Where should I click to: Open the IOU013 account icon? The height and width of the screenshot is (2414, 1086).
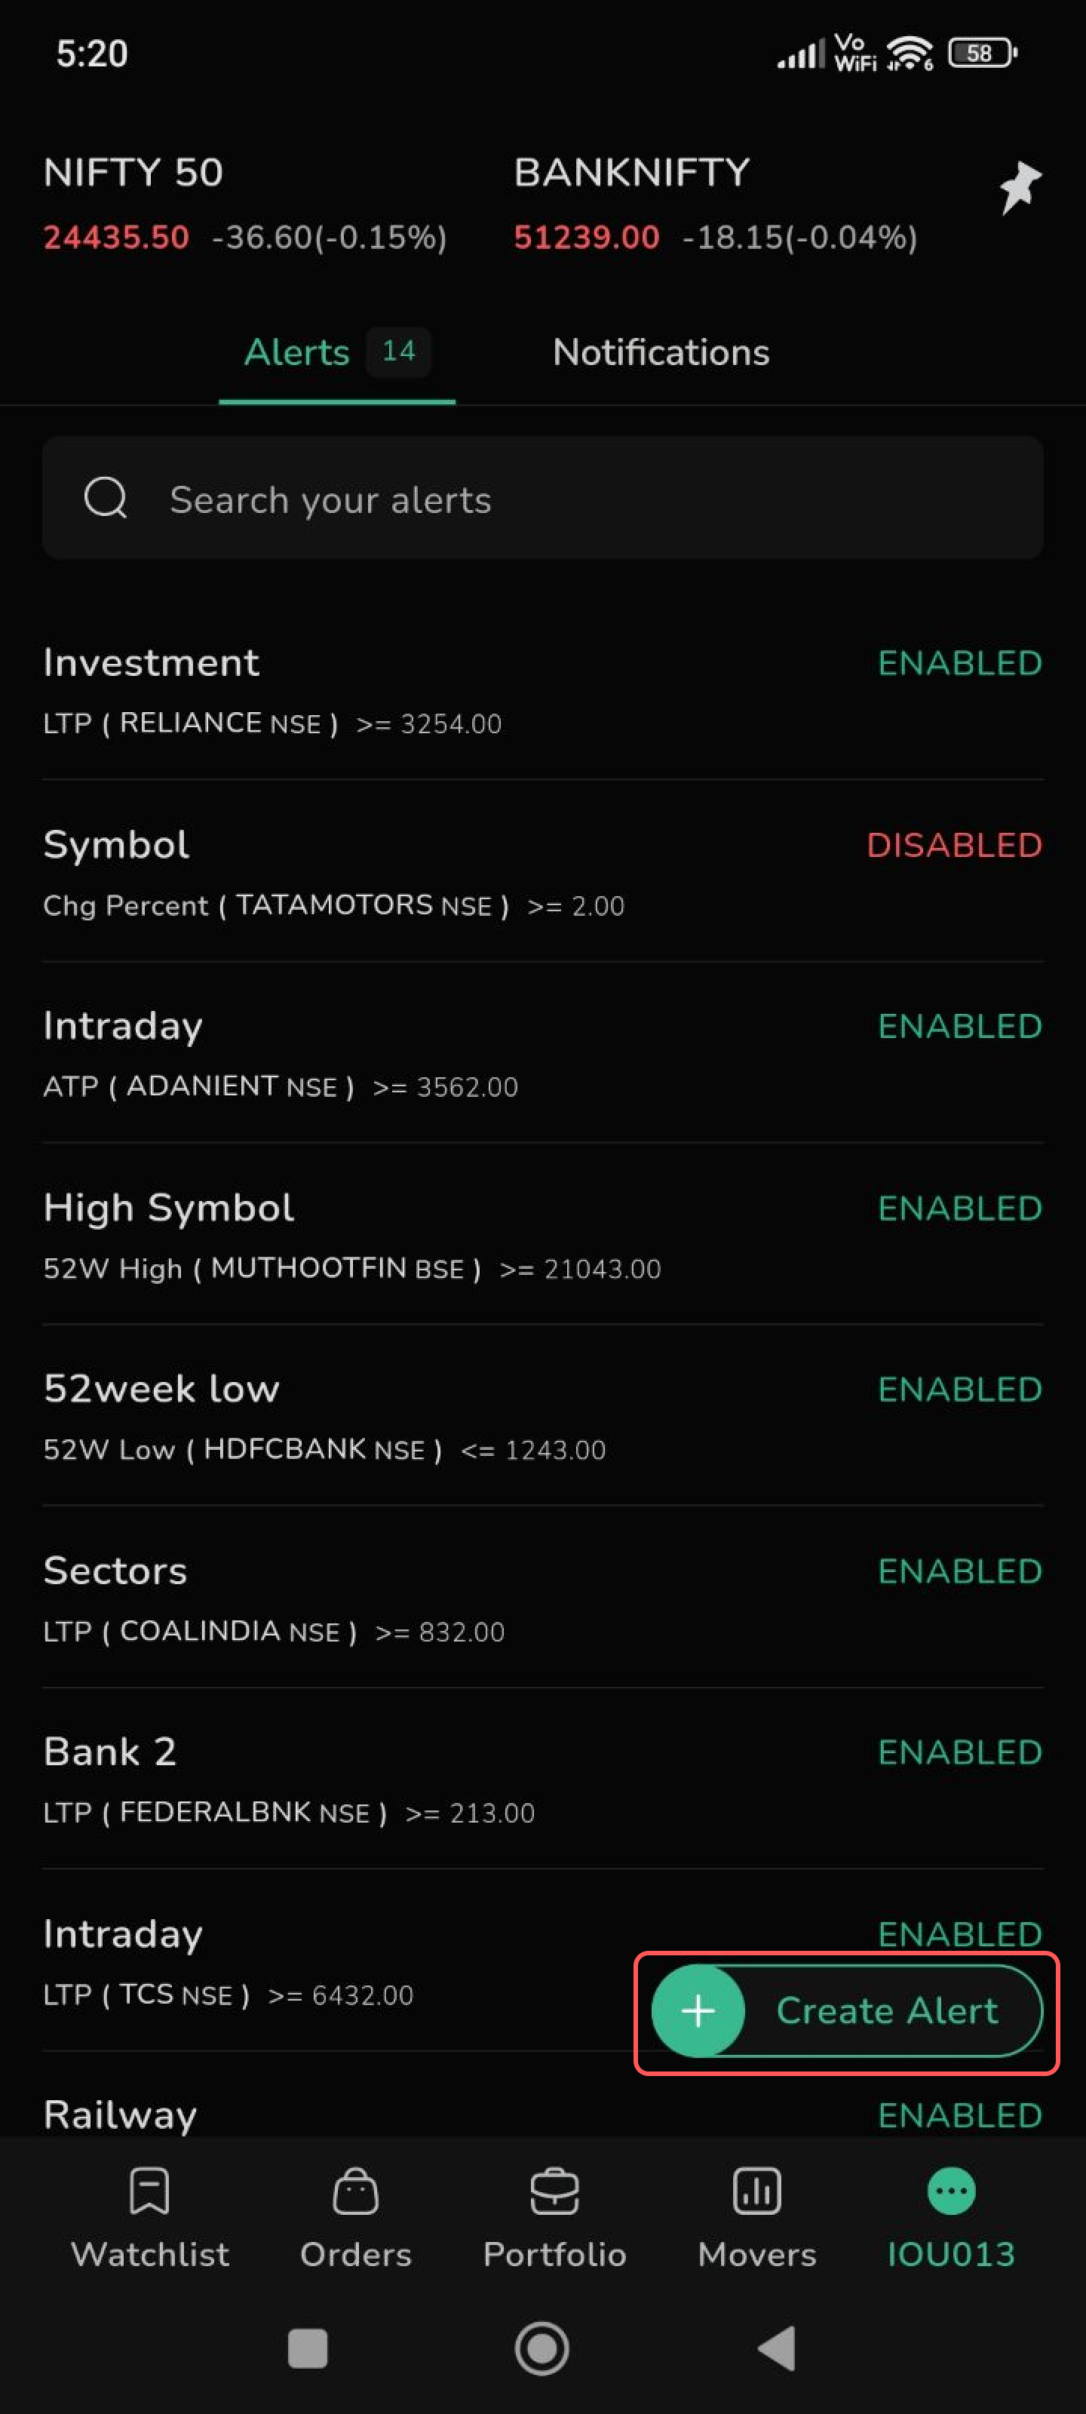(x=951, y=2191)
